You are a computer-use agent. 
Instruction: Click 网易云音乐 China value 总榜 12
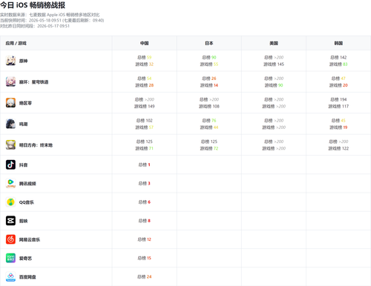click(145, 239)
